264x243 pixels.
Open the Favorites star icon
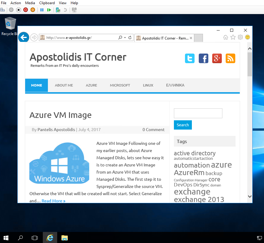[233, 37]
